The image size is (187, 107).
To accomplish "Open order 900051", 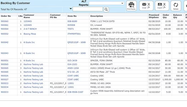I will click(5, 60).
